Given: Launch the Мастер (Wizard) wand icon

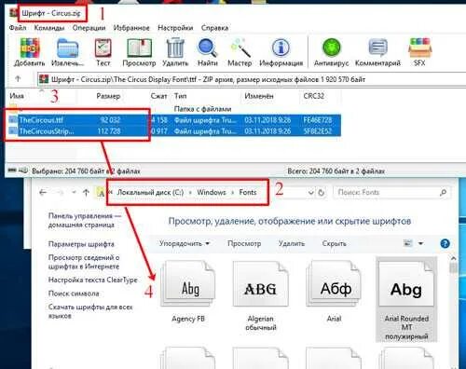Looking at the screenshot, I should pos(240,48).
